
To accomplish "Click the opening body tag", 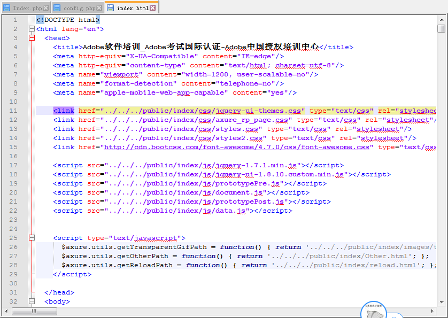I will (57, 302).
